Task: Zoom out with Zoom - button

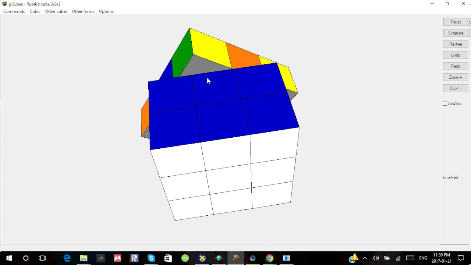Action: pos(456,88)
